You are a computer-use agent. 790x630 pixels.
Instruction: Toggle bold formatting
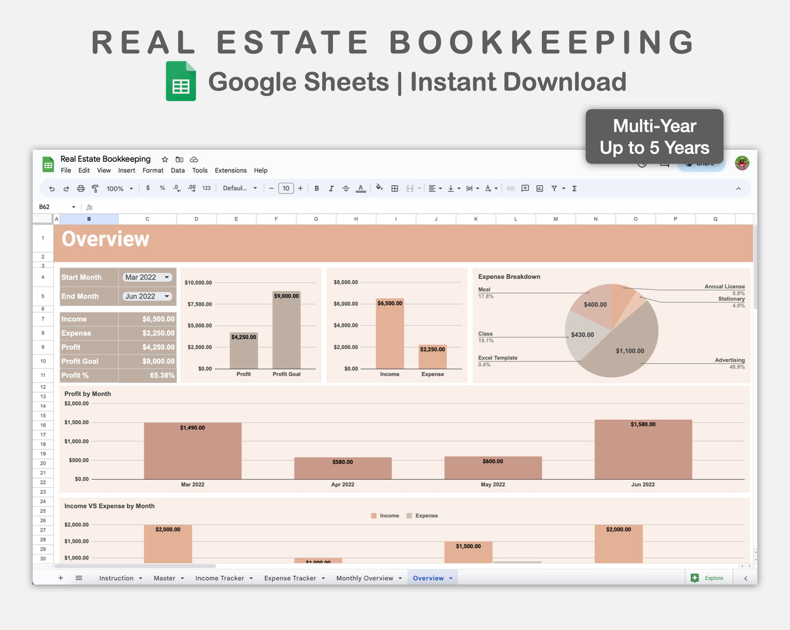click(317, 188)
